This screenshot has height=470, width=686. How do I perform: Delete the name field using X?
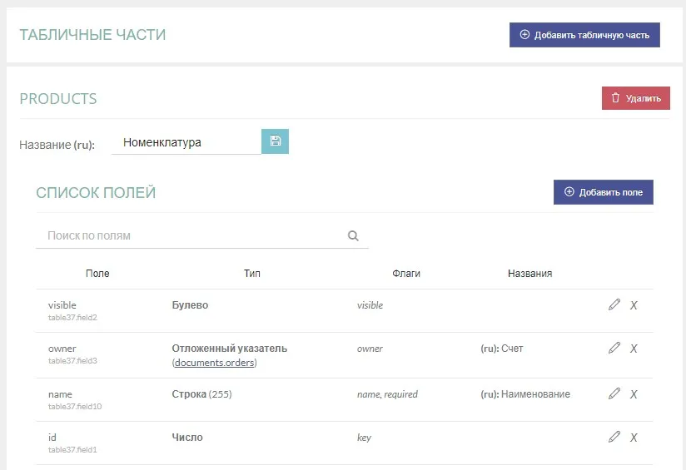(634, 393)
